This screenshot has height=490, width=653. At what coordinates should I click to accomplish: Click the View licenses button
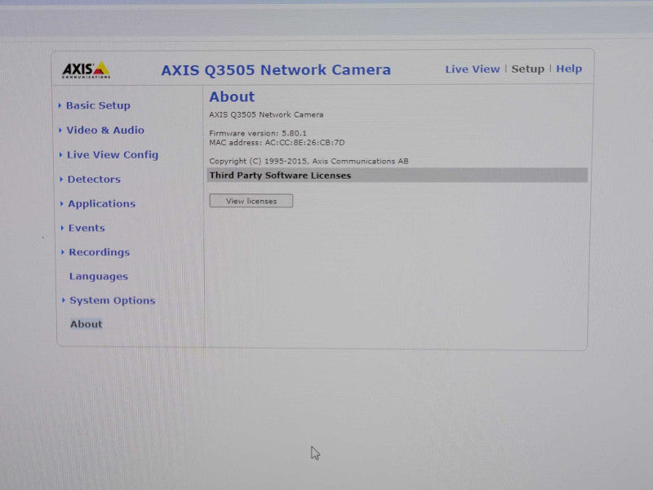coord(251,201)
